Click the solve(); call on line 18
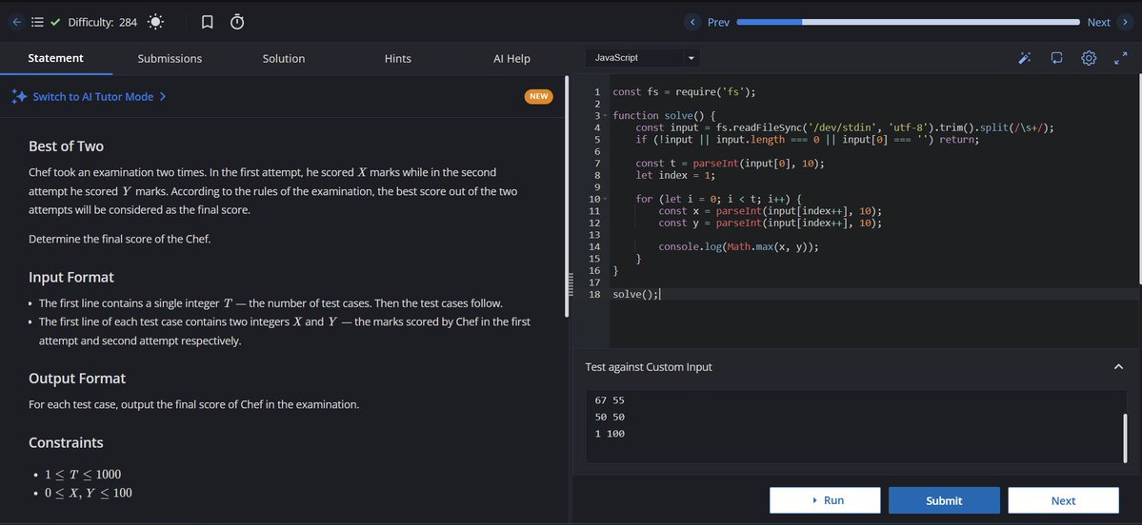1142x525 pixels. (636, 294)
